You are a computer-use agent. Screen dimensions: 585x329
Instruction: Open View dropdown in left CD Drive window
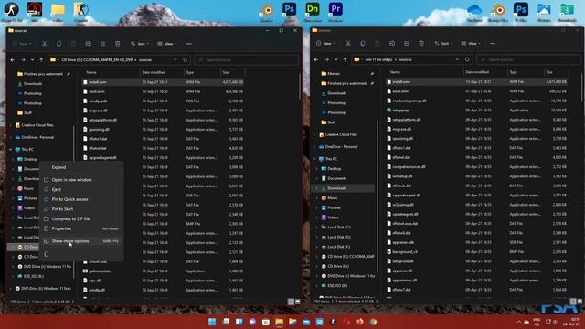166,44
